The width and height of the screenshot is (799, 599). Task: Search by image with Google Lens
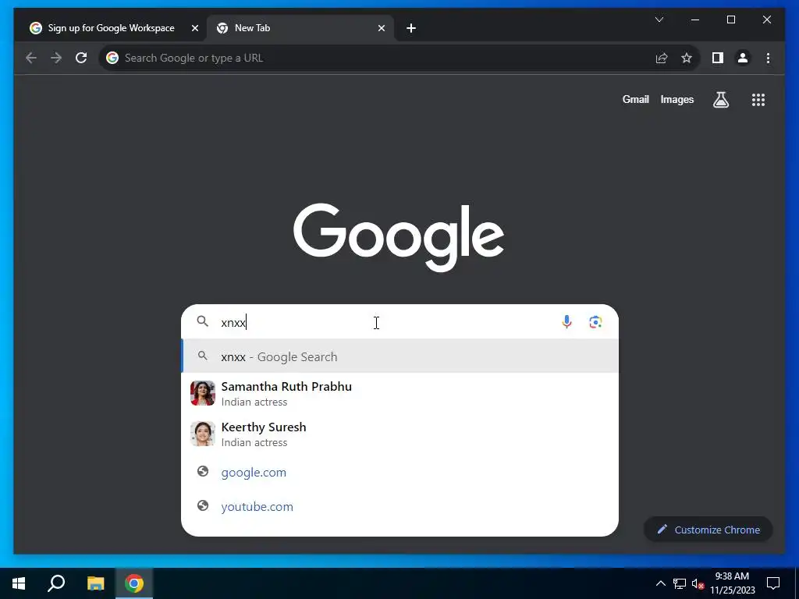coord(595,322)
